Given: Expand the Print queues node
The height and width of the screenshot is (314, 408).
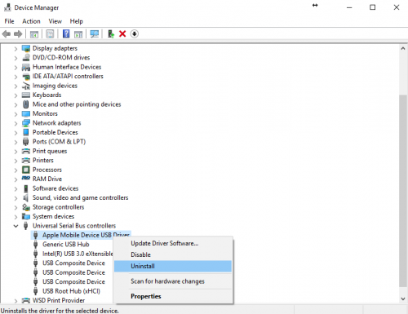Looking at the screenshot, I should point(16,152).
